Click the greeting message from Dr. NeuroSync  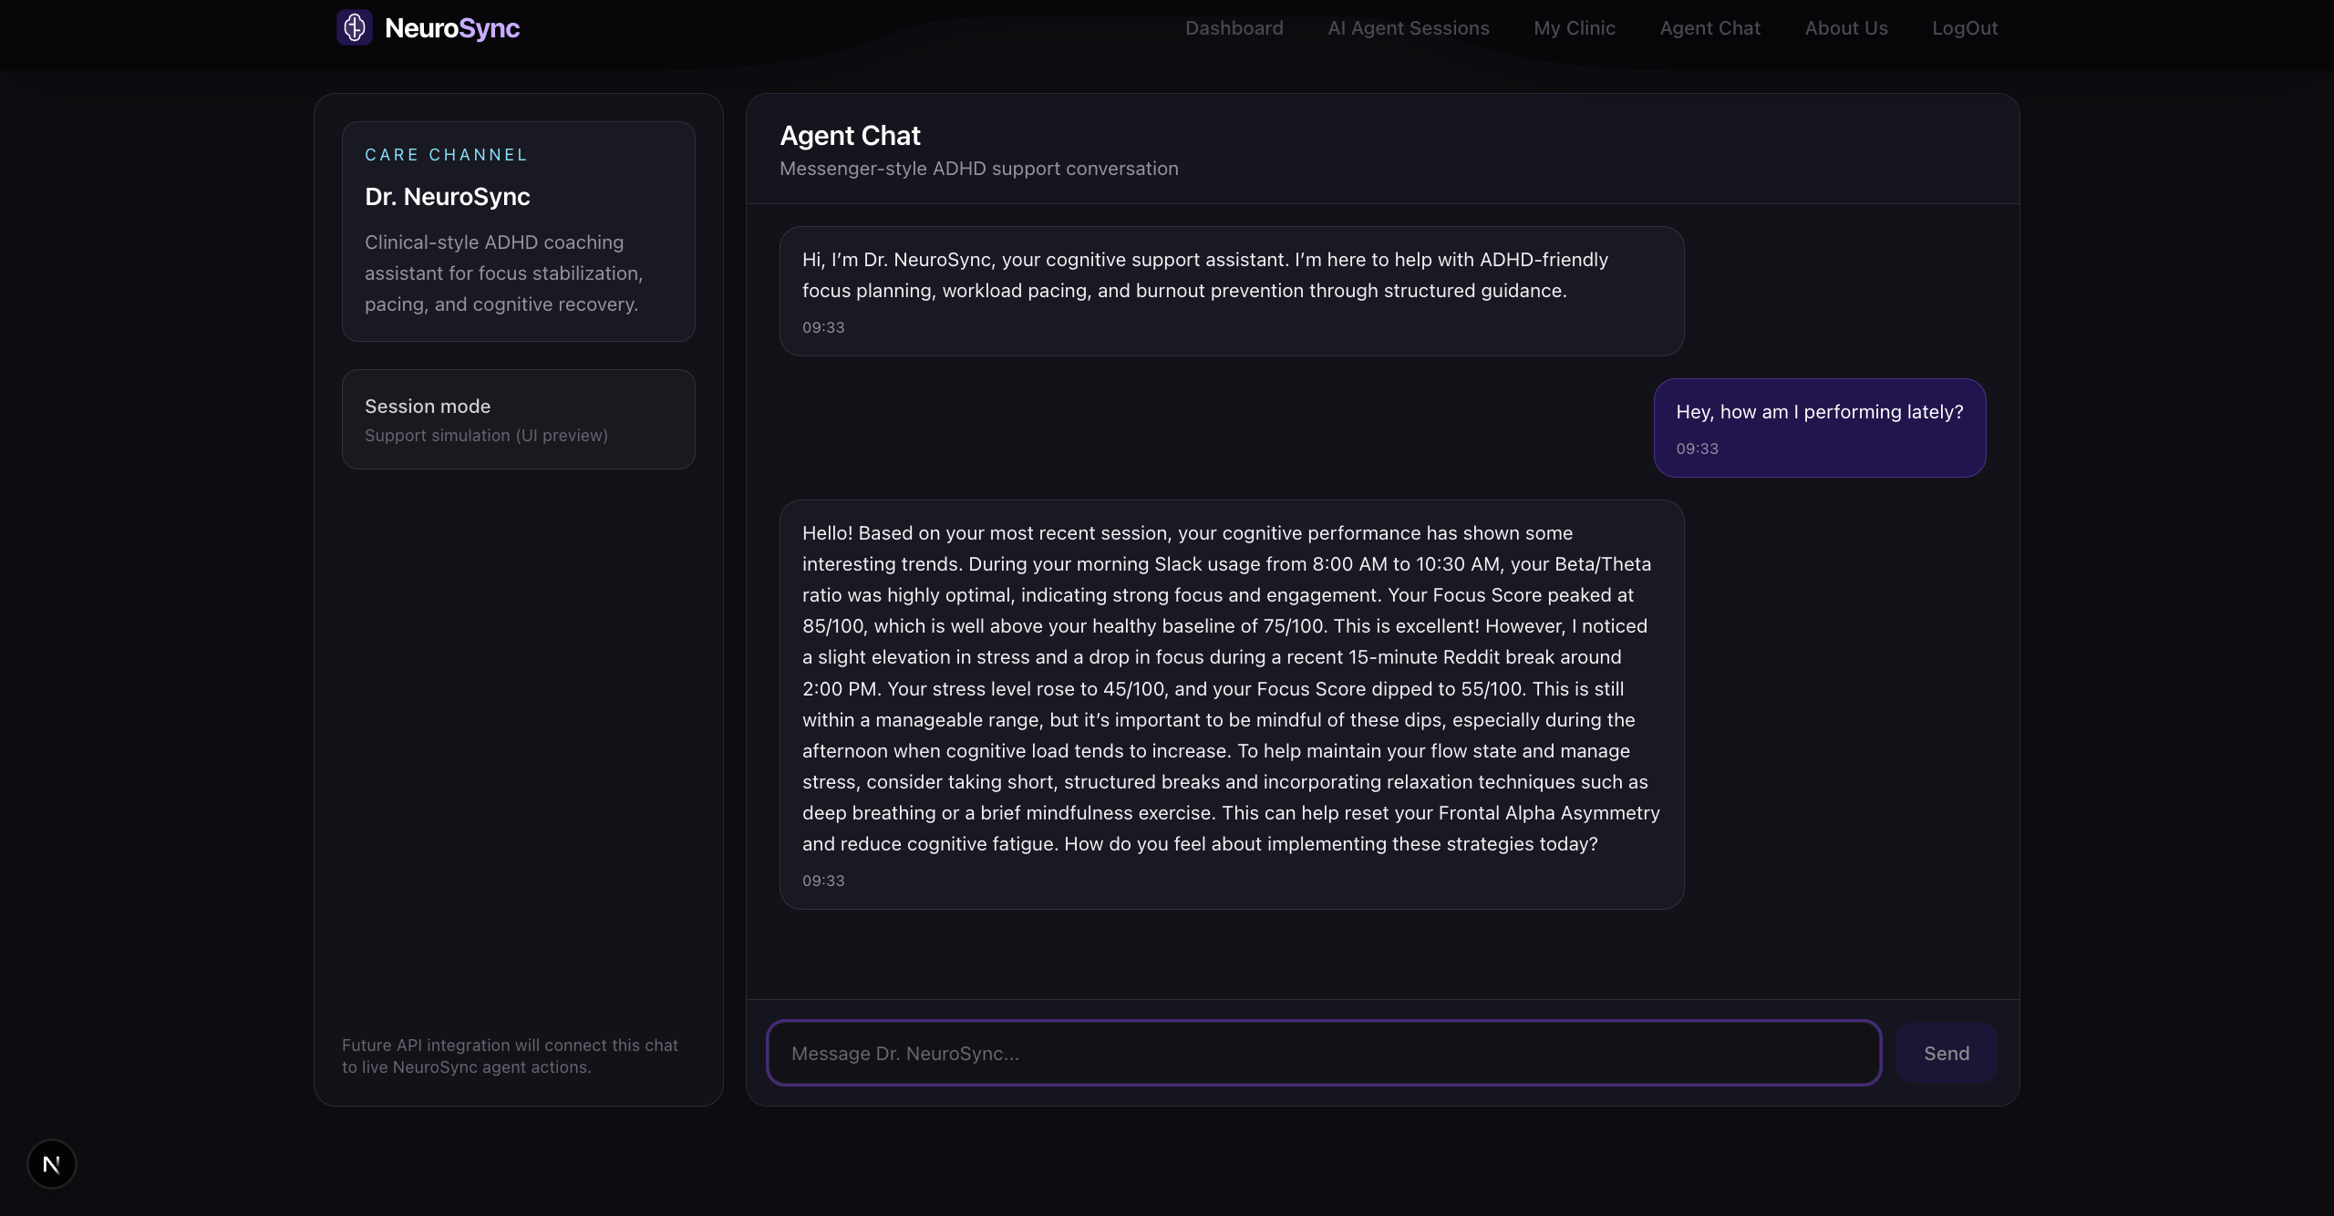pos(1231,291)
